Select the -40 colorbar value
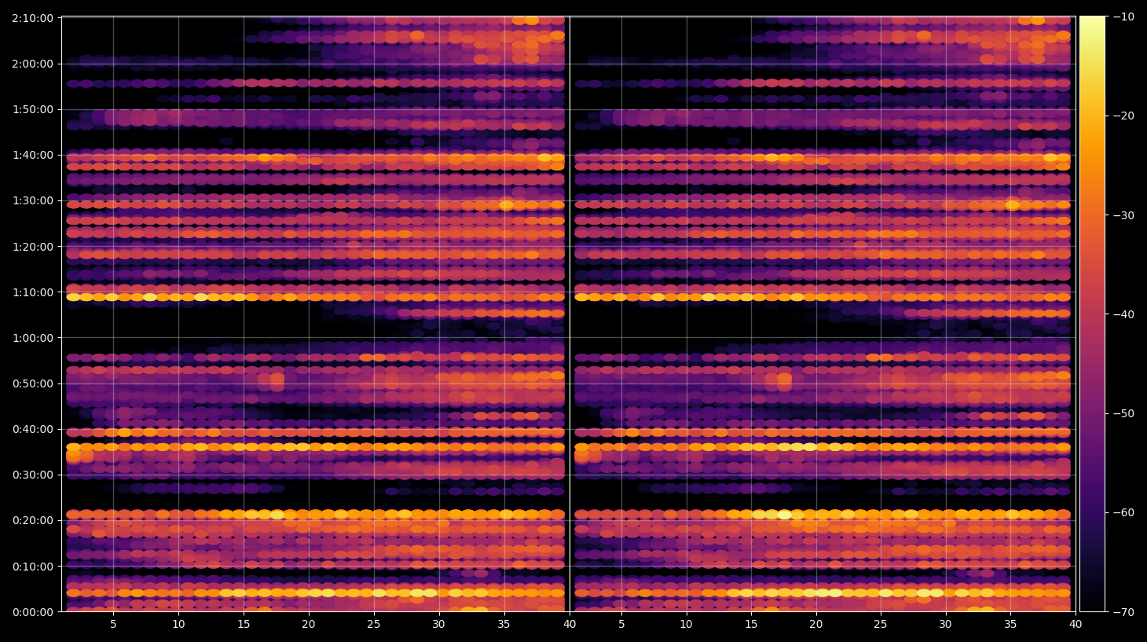This screenshot has height=642, width=1147. click(1123, 314)
